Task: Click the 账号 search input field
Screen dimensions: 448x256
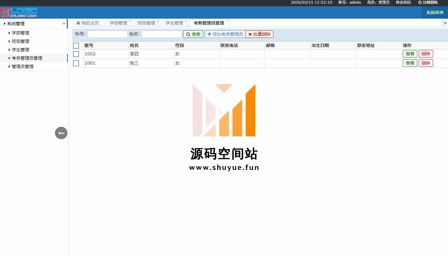Action: pyautogui.click(x=107, y=34)
